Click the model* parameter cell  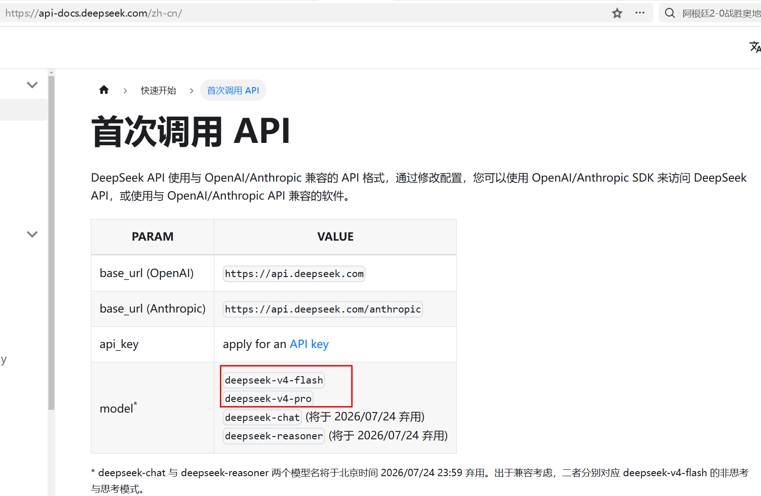(x=153, y=408)
